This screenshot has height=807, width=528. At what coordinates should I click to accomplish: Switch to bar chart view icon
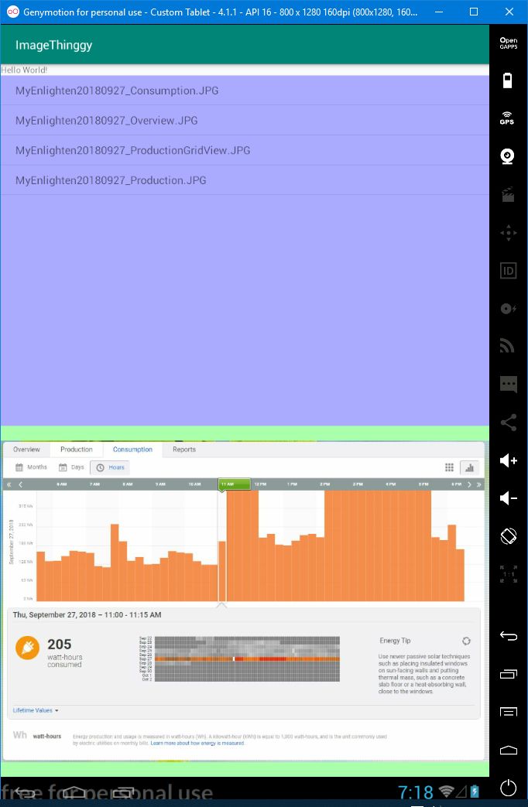[x=469, y=467]
